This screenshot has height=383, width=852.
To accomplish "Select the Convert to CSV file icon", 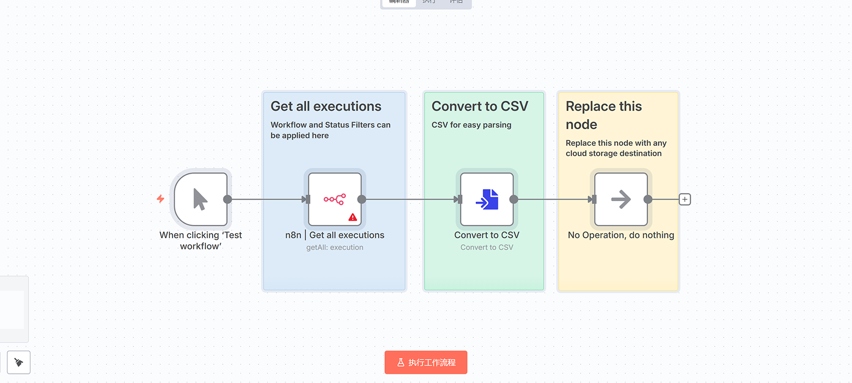I will tap(487, 199).
